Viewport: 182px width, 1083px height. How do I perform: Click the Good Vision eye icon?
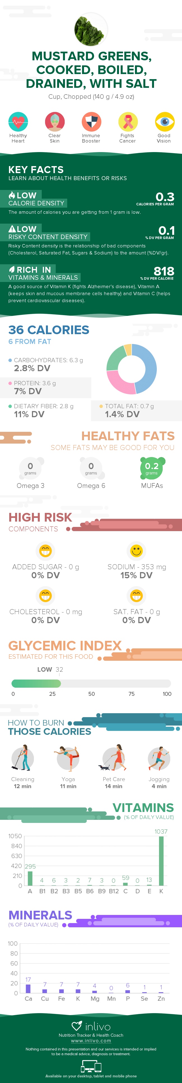pyautogui.click(x=164, y=122)
